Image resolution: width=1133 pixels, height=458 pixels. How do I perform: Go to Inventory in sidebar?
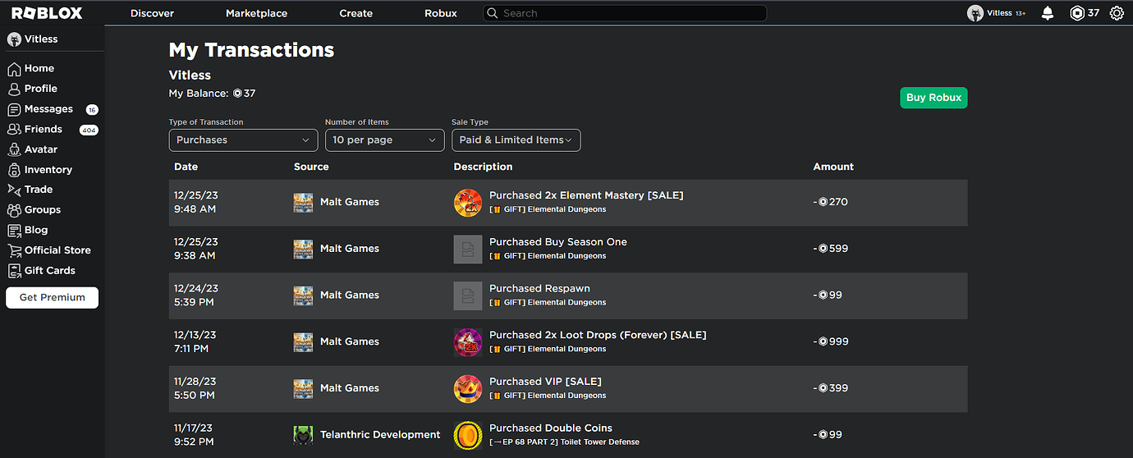click(48, 170)
